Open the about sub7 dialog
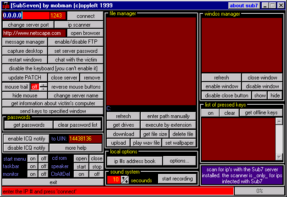Image resolution: width=287 pixels, height=197 pixels. click(244, 6)
